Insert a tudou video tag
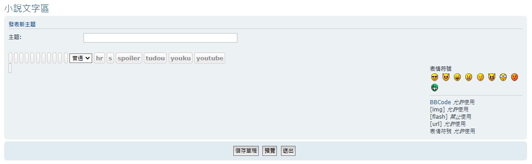 (x=155, y=58)
